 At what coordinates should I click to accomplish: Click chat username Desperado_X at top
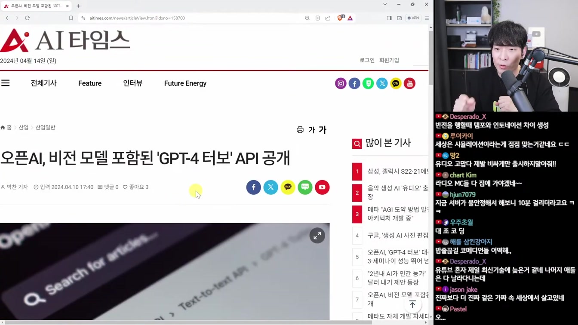click(x=468, y=117)
